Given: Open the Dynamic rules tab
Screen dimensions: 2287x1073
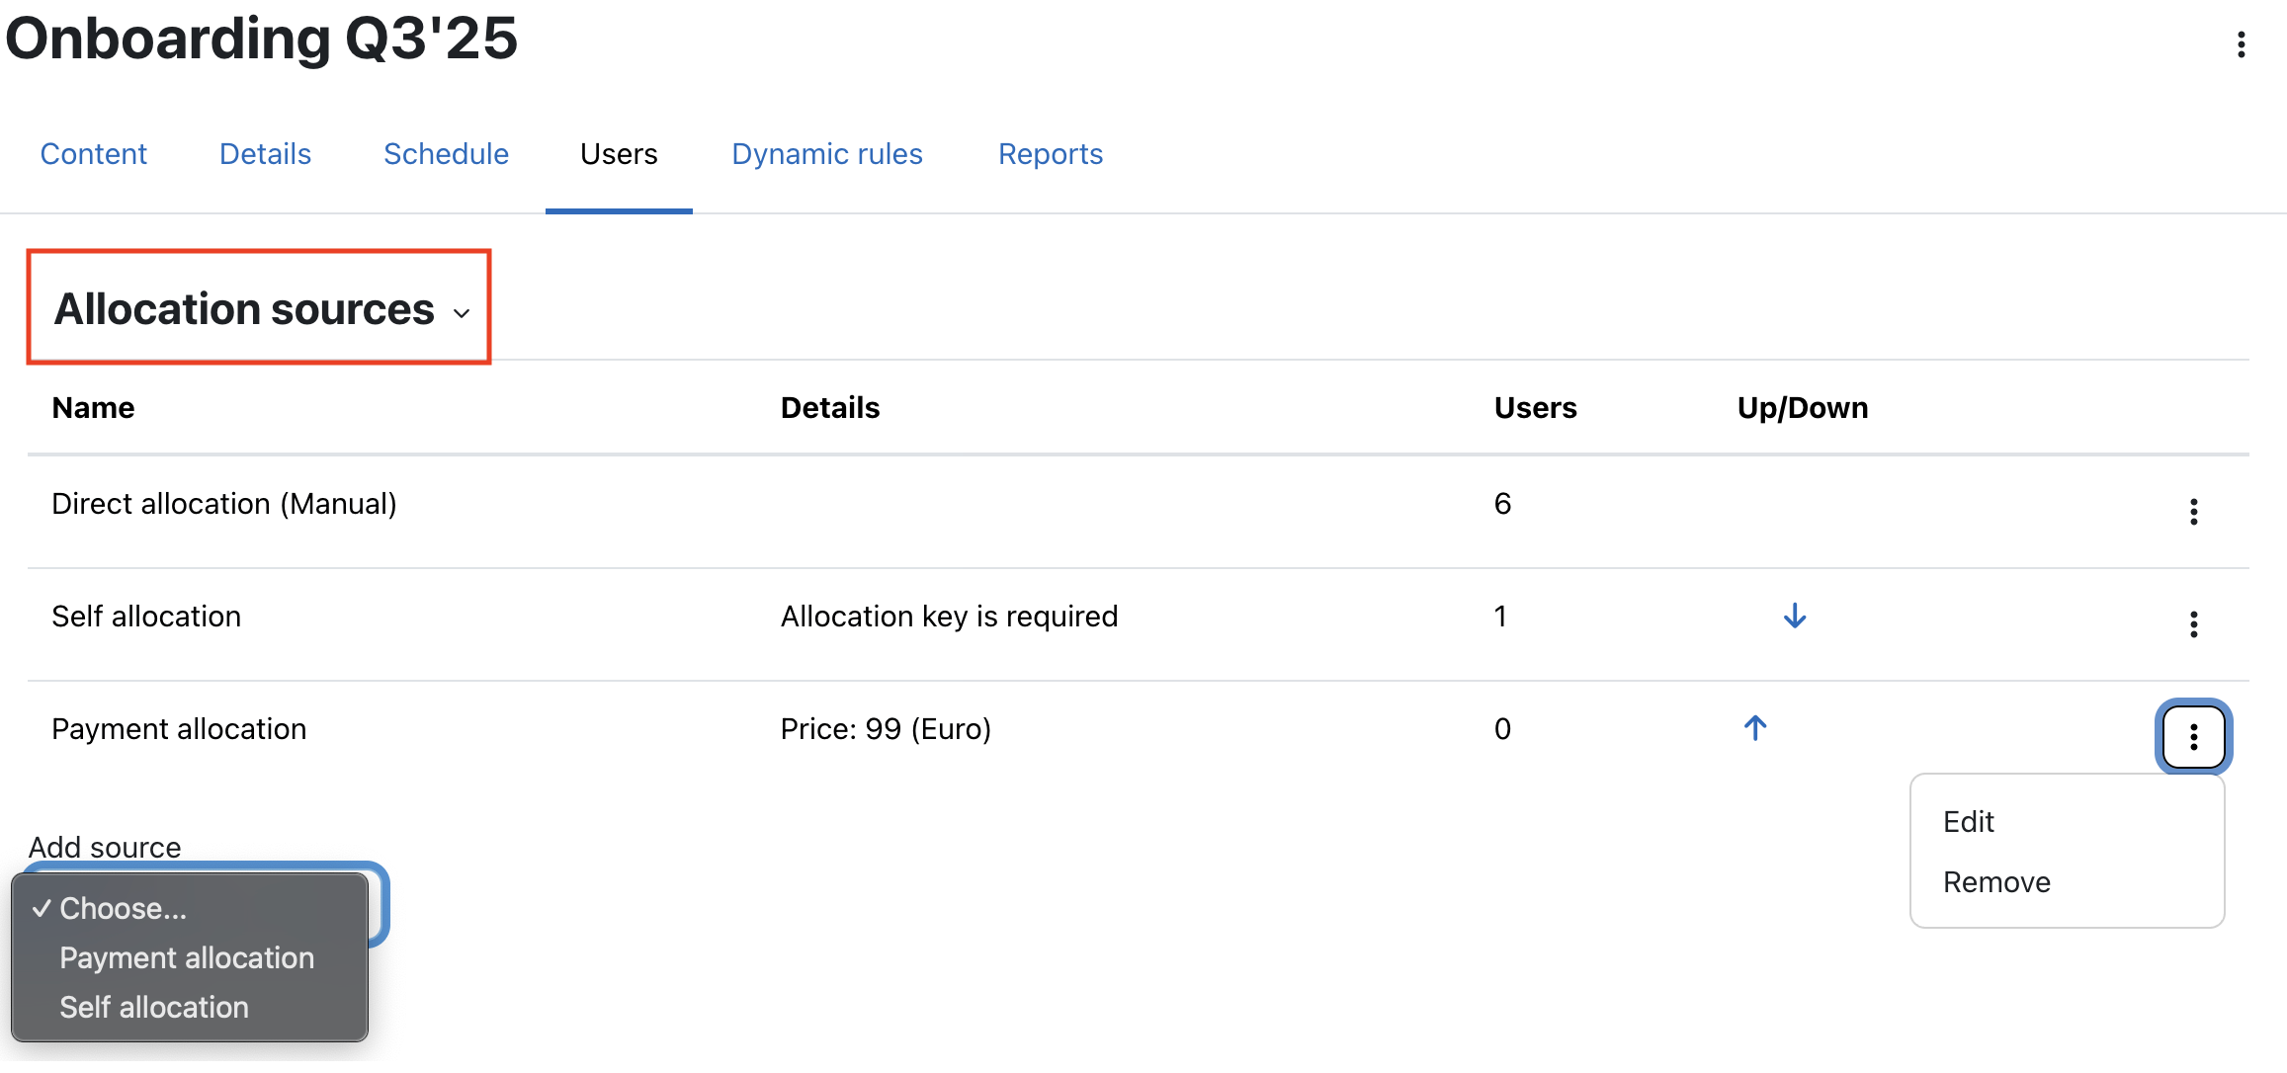Looking at the screenshot, I should (x=826, y=154).
